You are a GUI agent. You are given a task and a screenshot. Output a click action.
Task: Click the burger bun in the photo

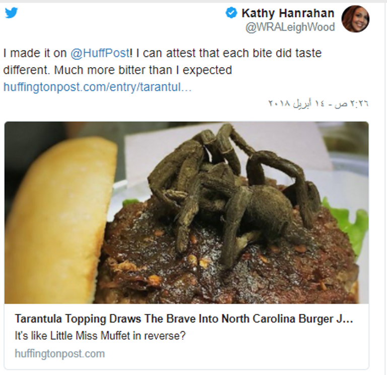(x=55, y=217)
